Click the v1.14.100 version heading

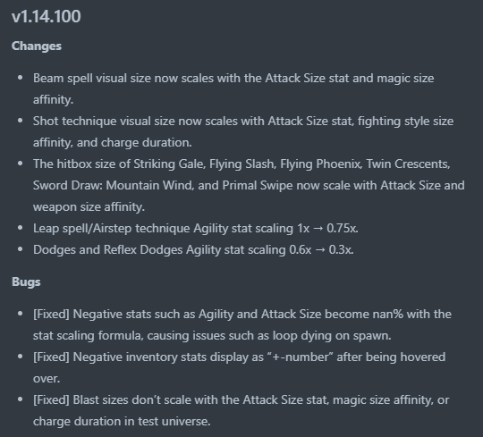47,16
